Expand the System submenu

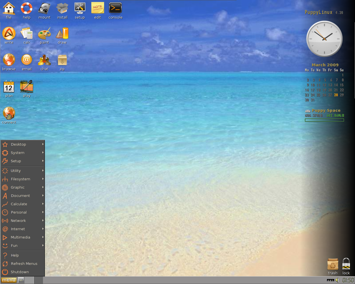23,153
